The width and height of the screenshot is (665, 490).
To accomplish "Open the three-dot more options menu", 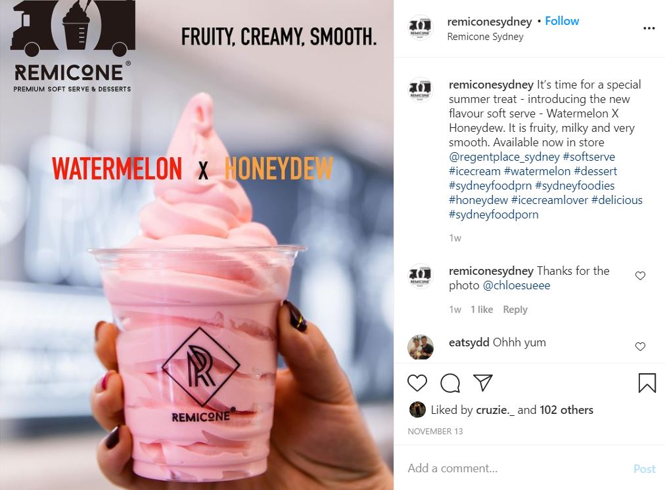I will (649, 28).
